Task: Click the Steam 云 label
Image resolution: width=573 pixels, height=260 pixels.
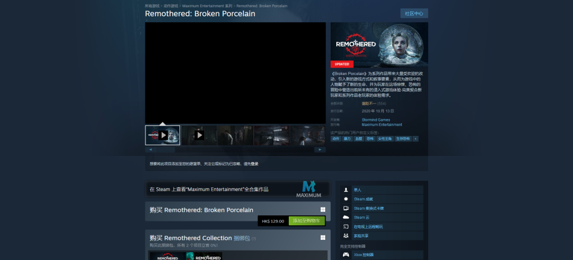Action: click(x=361, y=218)
